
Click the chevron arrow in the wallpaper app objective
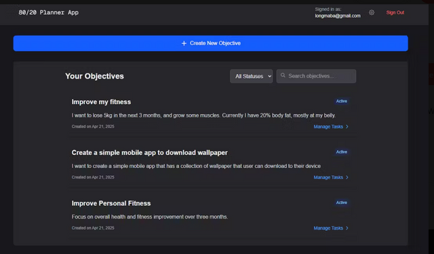[347, 177]
